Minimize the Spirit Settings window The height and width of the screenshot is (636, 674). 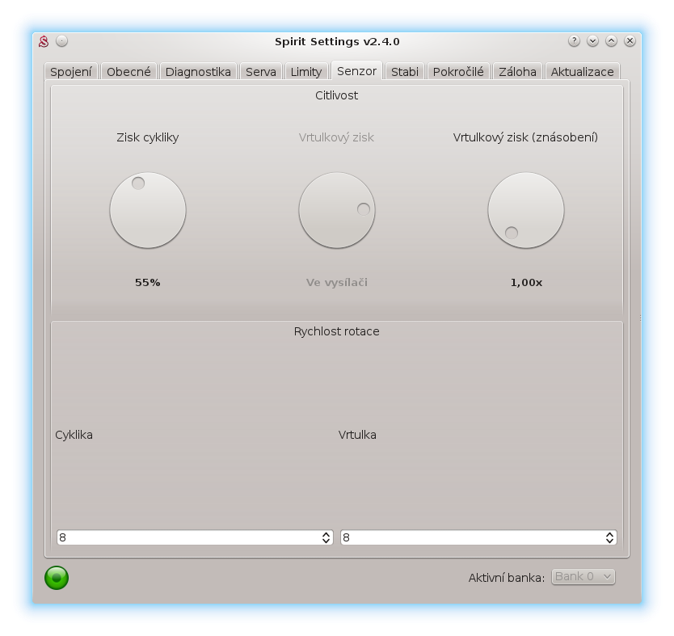[592, 41]
